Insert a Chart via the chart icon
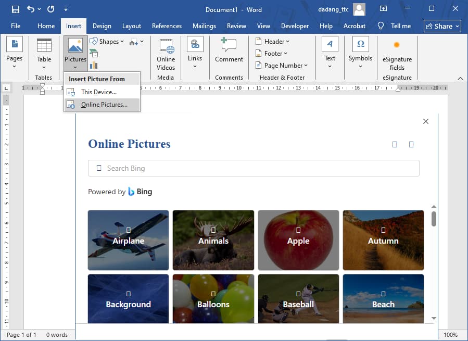 (95, 64)
